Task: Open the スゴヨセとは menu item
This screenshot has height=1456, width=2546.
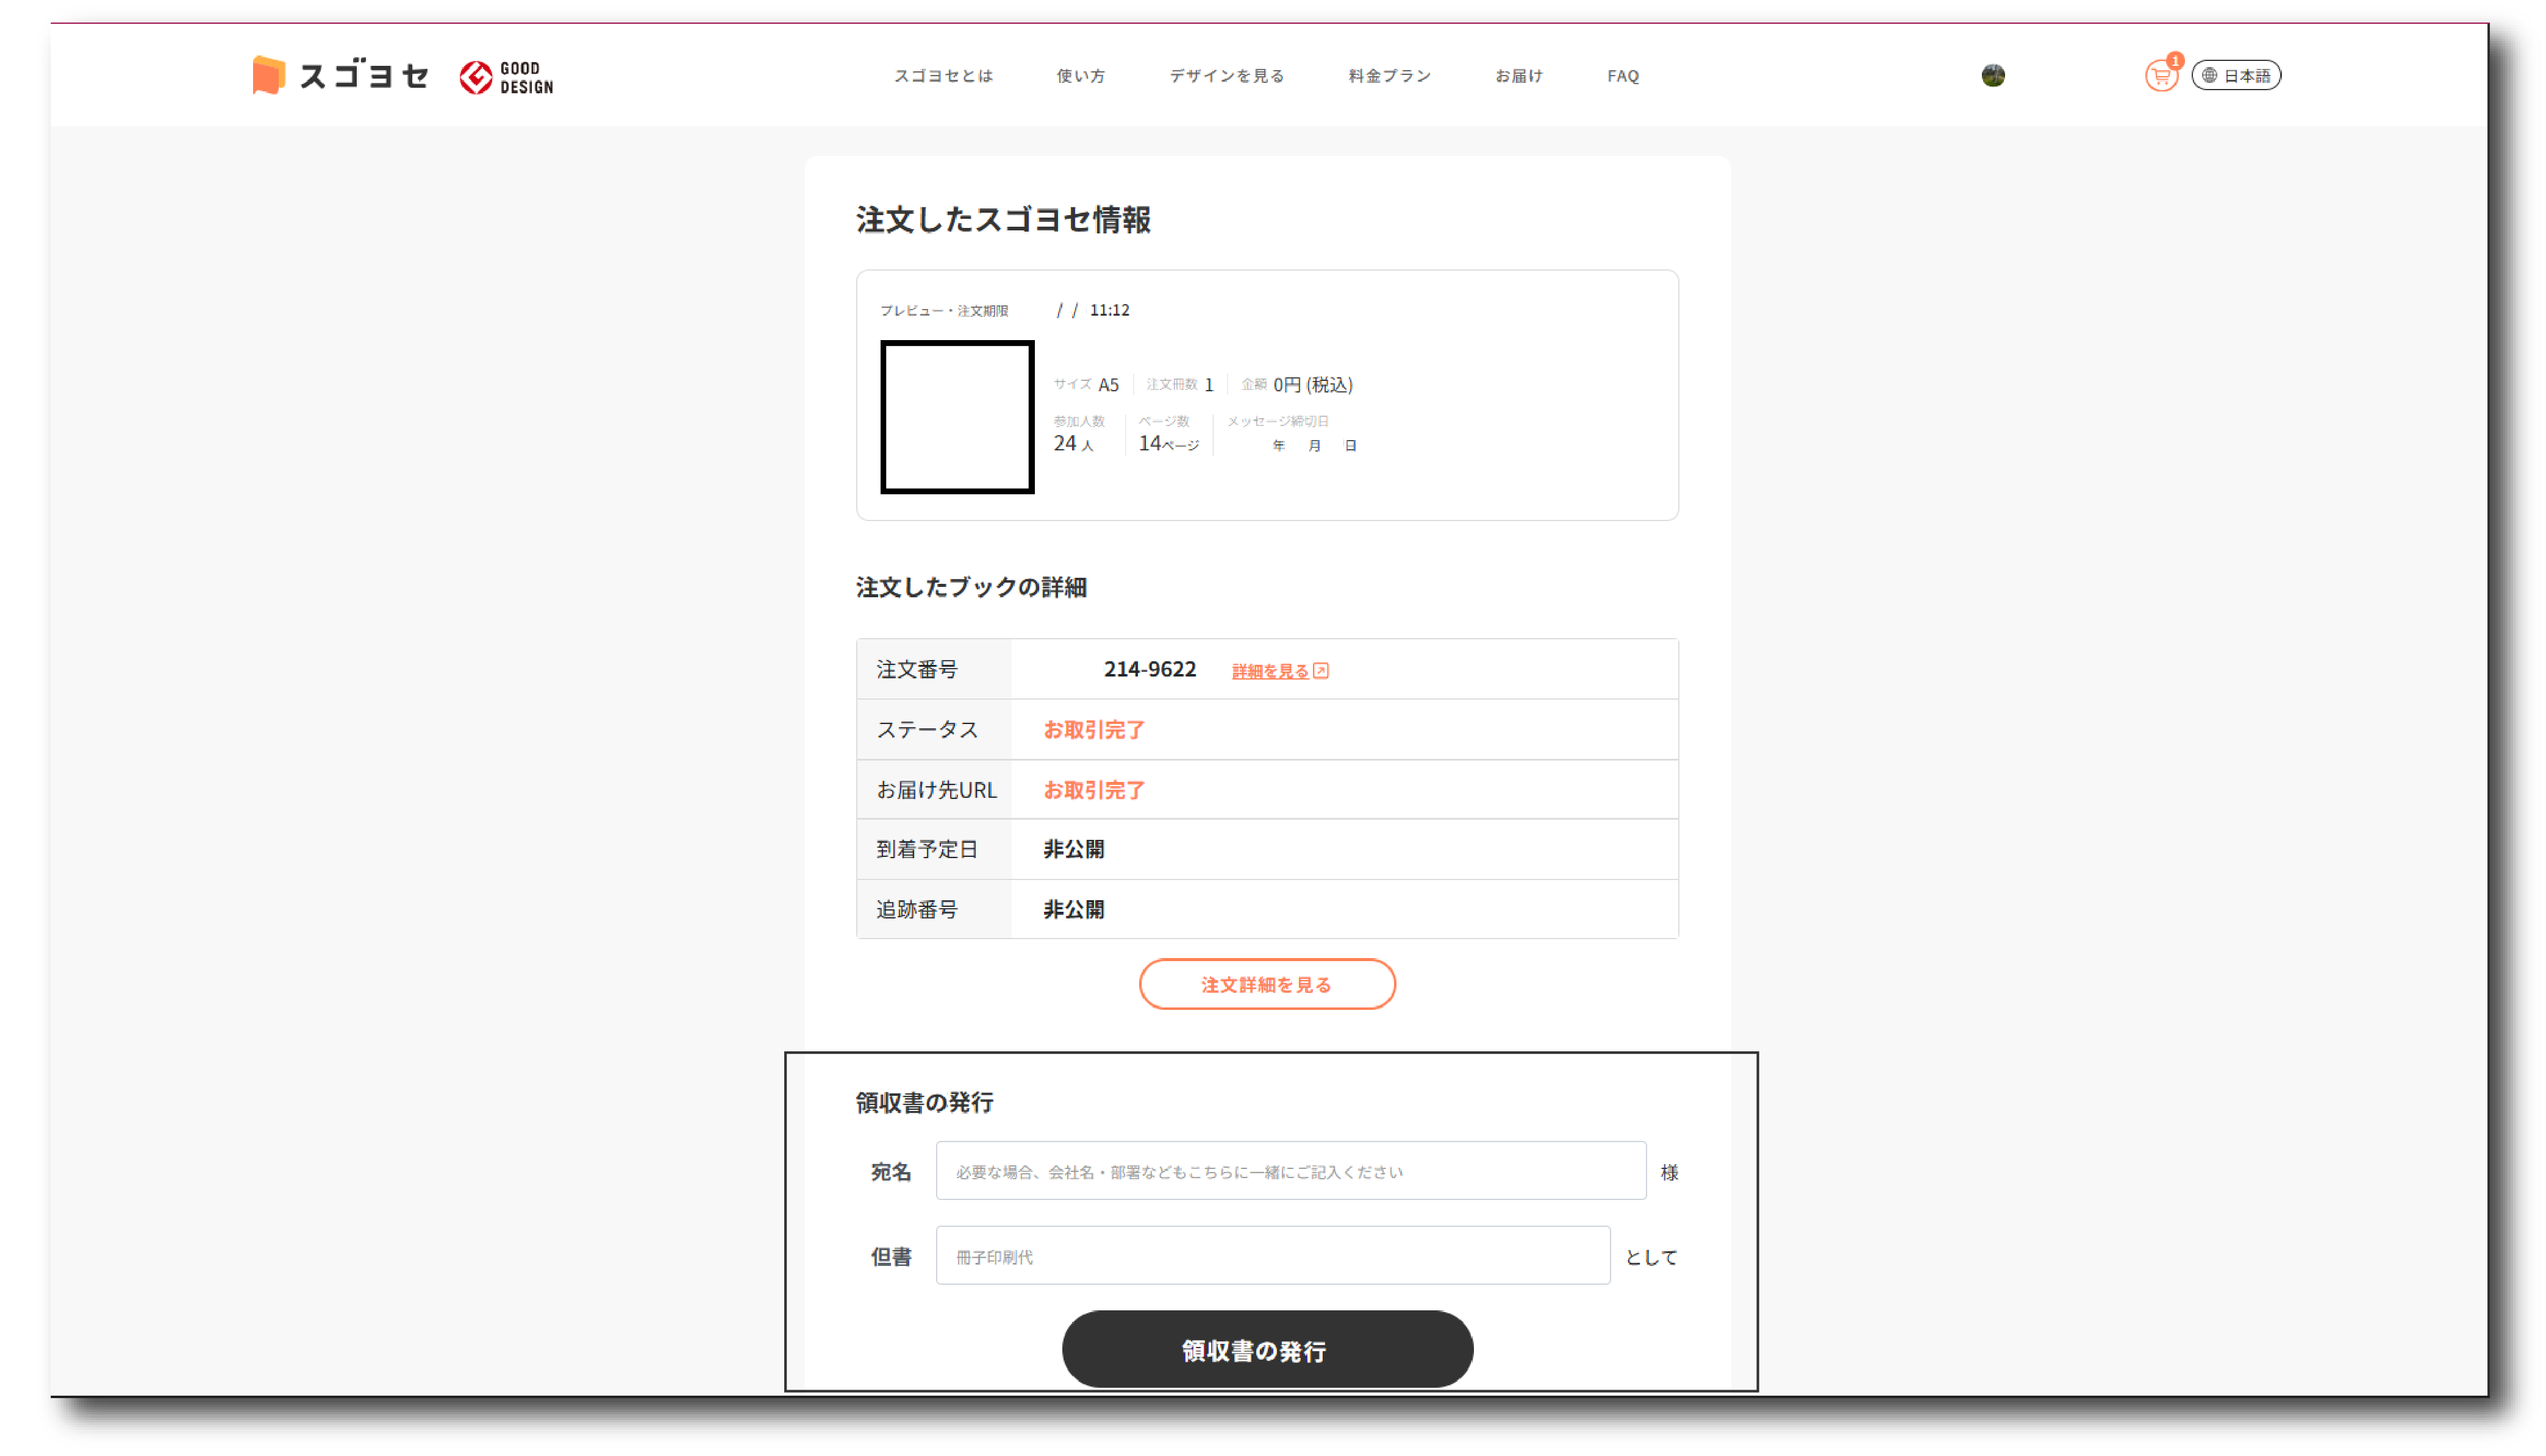Action: click(x=942, y=75)
